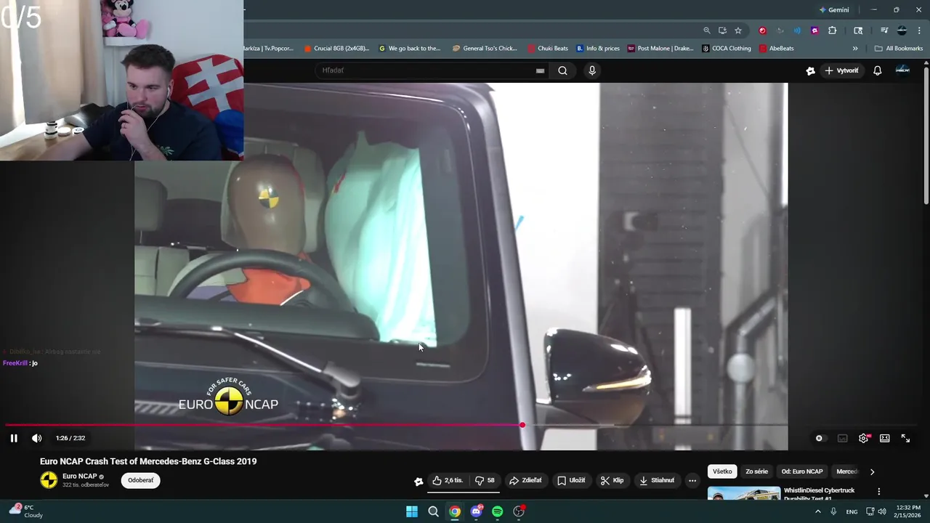Open the Extensions puzzle icon
930x523 pixels.
point(833,31)
